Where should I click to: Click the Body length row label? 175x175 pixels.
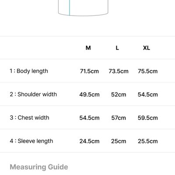[x=29, y=71]
